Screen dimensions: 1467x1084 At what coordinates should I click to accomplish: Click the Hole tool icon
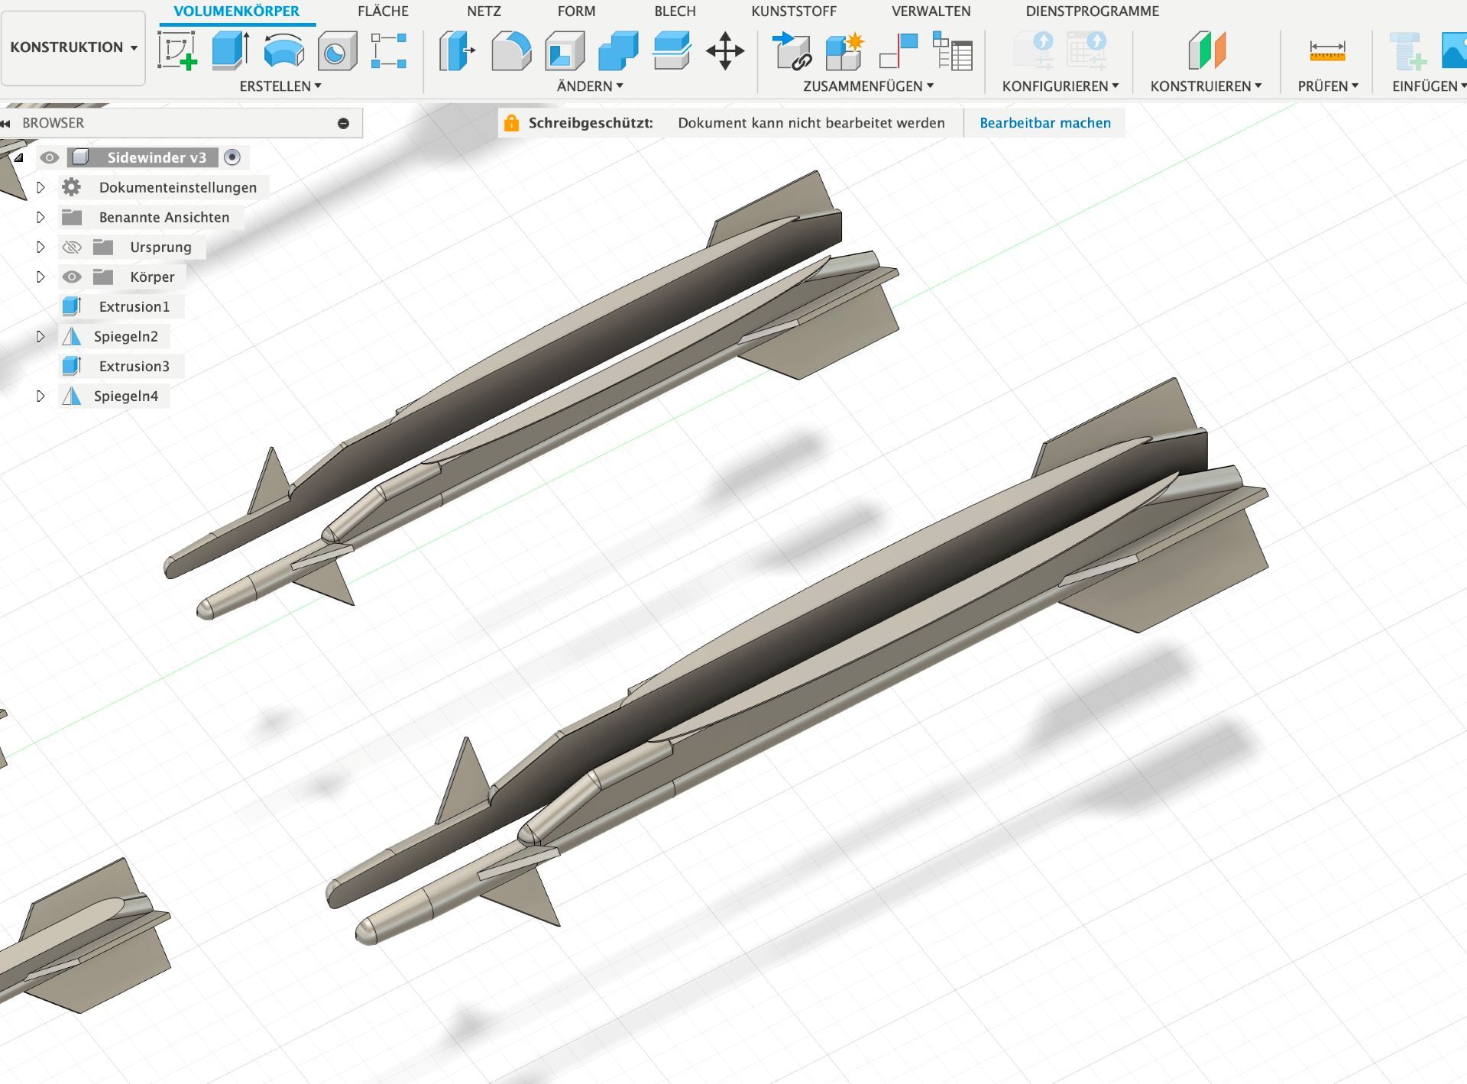pyautogui.click(x=337, y=50)
